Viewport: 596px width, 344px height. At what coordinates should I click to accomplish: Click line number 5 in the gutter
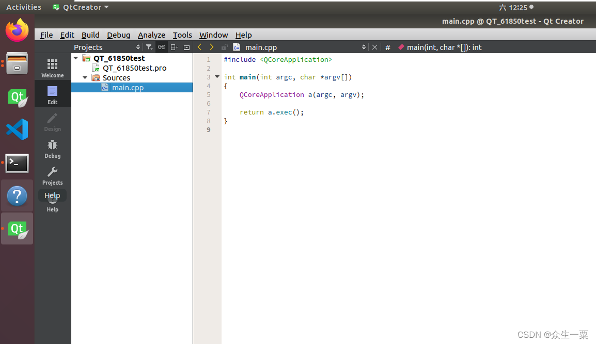(208, 94)
